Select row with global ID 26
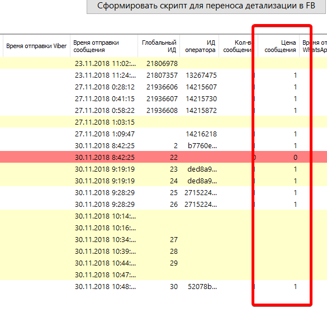 pyautogui.click(x=163, y=204)
